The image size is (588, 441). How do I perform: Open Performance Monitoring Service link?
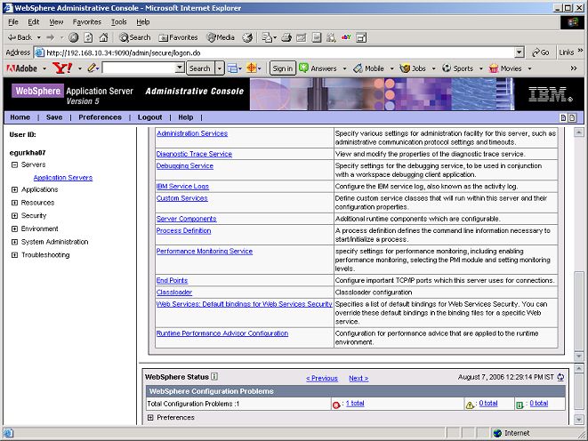(205, 252)
